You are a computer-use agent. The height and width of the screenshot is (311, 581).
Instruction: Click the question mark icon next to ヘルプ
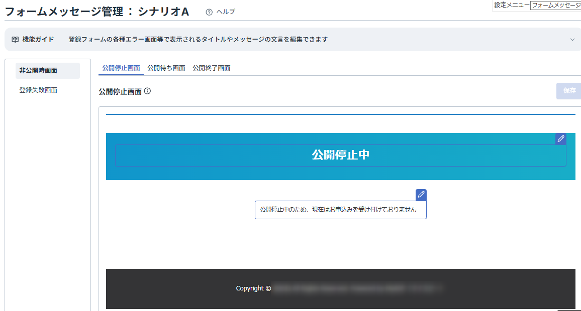tap(208, 11)
